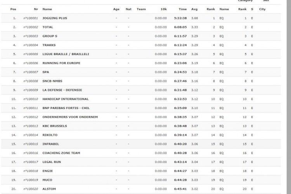The width and height of the screenshot is (291, 194).
Task: Open the ENGIE team entry
Action: (47, 171)
